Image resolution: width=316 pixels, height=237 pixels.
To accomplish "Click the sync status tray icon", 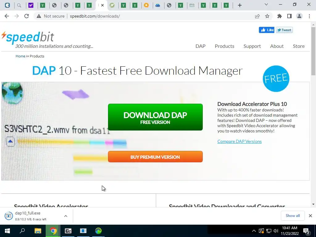I will pyautogui.click(x=261, y=231).
